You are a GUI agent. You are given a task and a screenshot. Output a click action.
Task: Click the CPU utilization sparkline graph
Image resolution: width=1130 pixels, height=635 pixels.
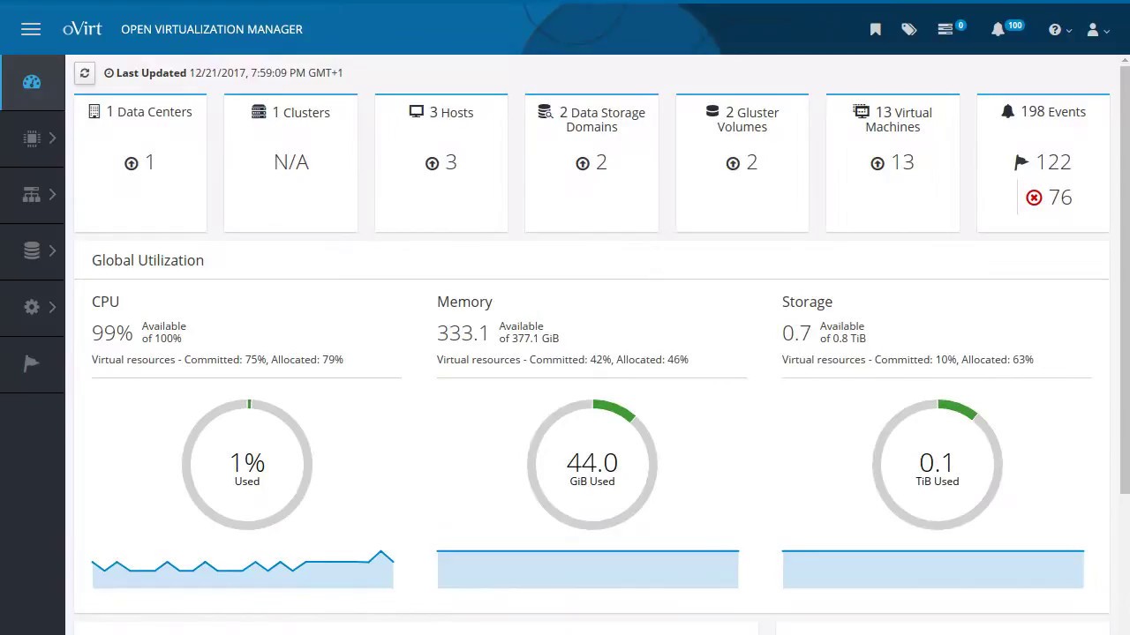pyautogui.click(x=243, y=569)
